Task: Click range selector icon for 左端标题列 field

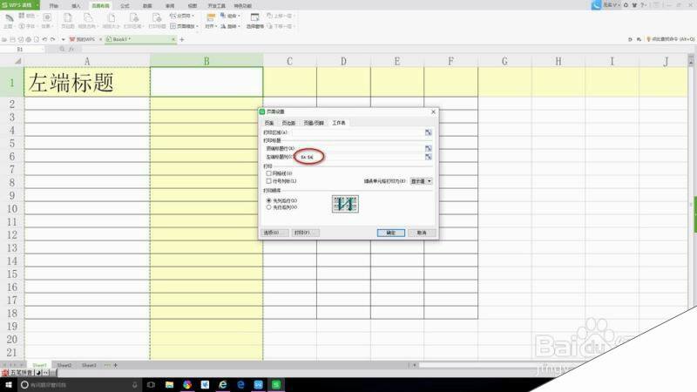Action: pyautogui.click(x=429, y=157)
